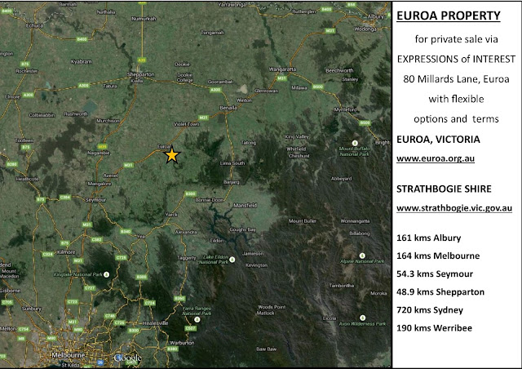
Task: Click the Alpine National Park icon
Action: [x=362, y=256]
